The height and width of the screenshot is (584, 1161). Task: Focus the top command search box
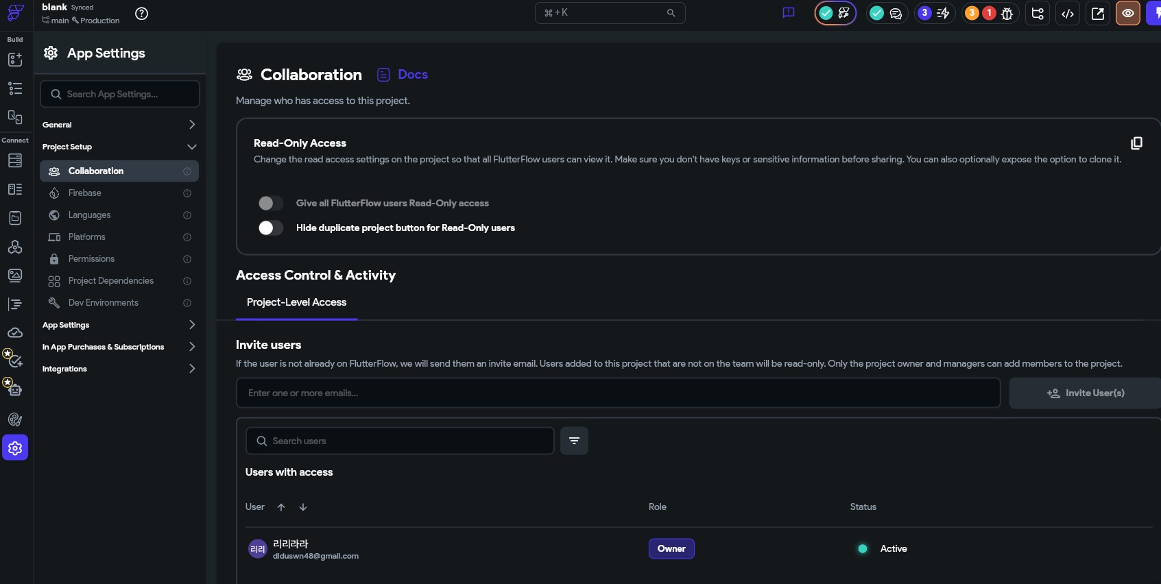[x=610, y=13]
